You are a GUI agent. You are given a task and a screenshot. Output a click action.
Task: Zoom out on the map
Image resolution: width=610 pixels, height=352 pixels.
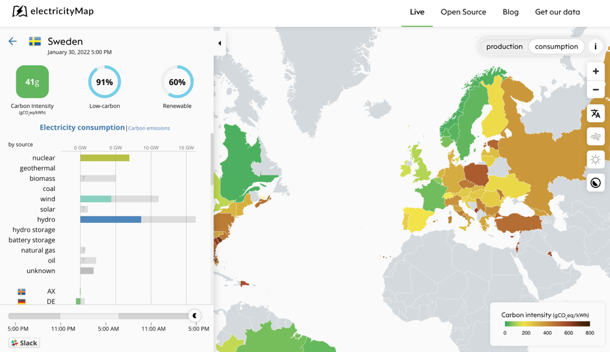(595, 90)
